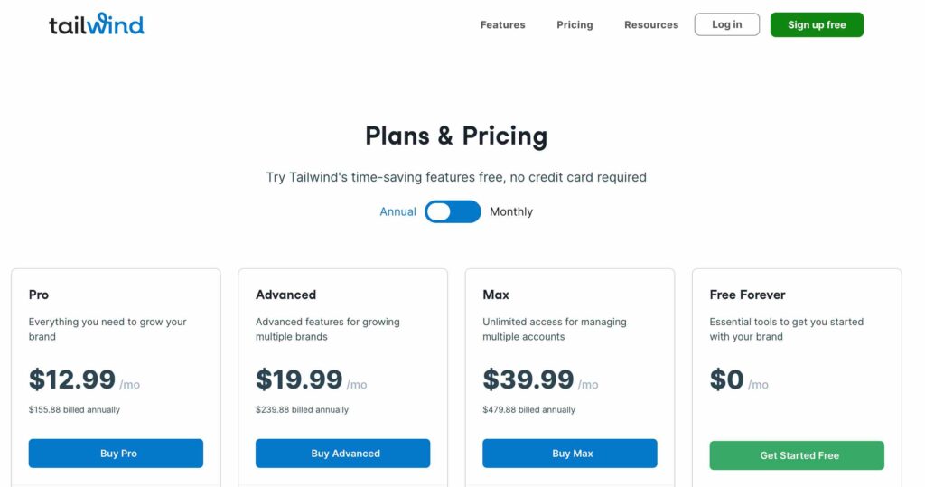Click the Plans & Pricing heading
This screenshot has width=925, height=487.
click(456, 136)
